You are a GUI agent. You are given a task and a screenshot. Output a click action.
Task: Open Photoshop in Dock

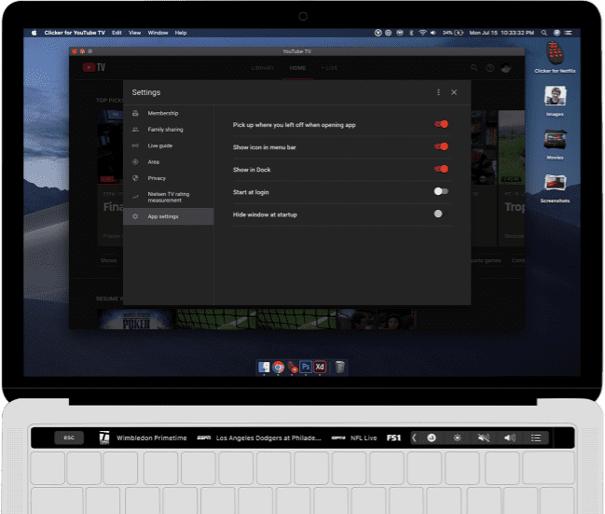[306, 367]
